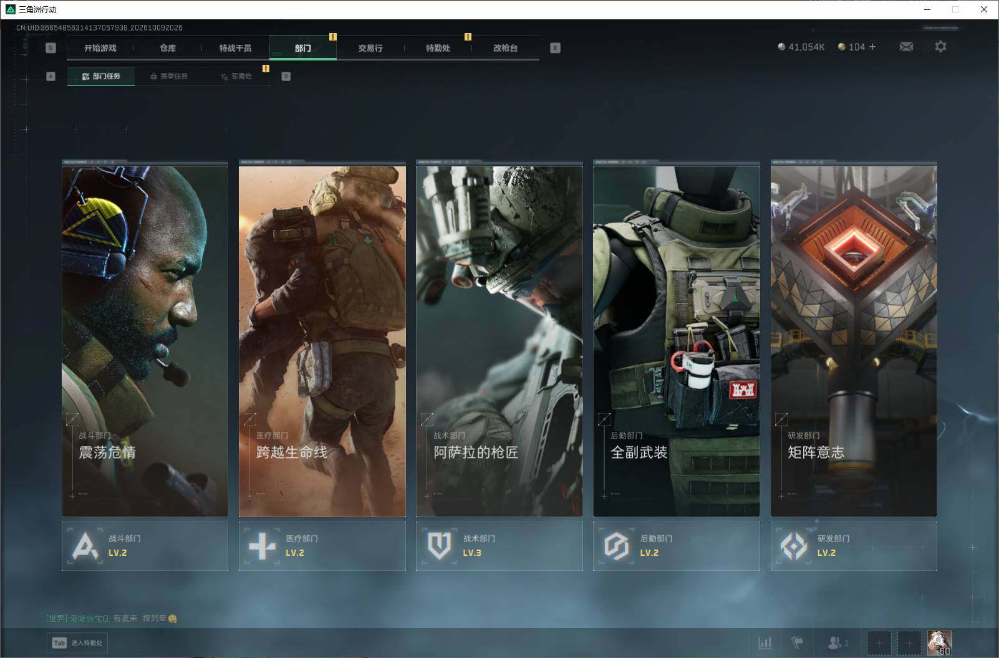Open the settings gear icon
This screenshot has height=658, width=999.
tap(940, 47)
